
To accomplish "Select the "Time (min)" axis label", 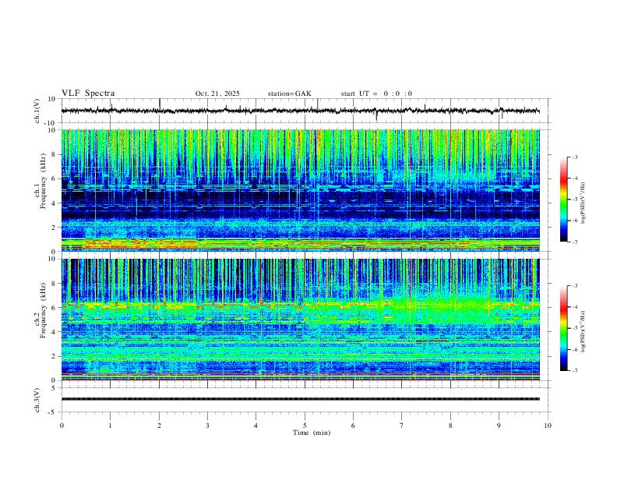I will click(312, 433).
